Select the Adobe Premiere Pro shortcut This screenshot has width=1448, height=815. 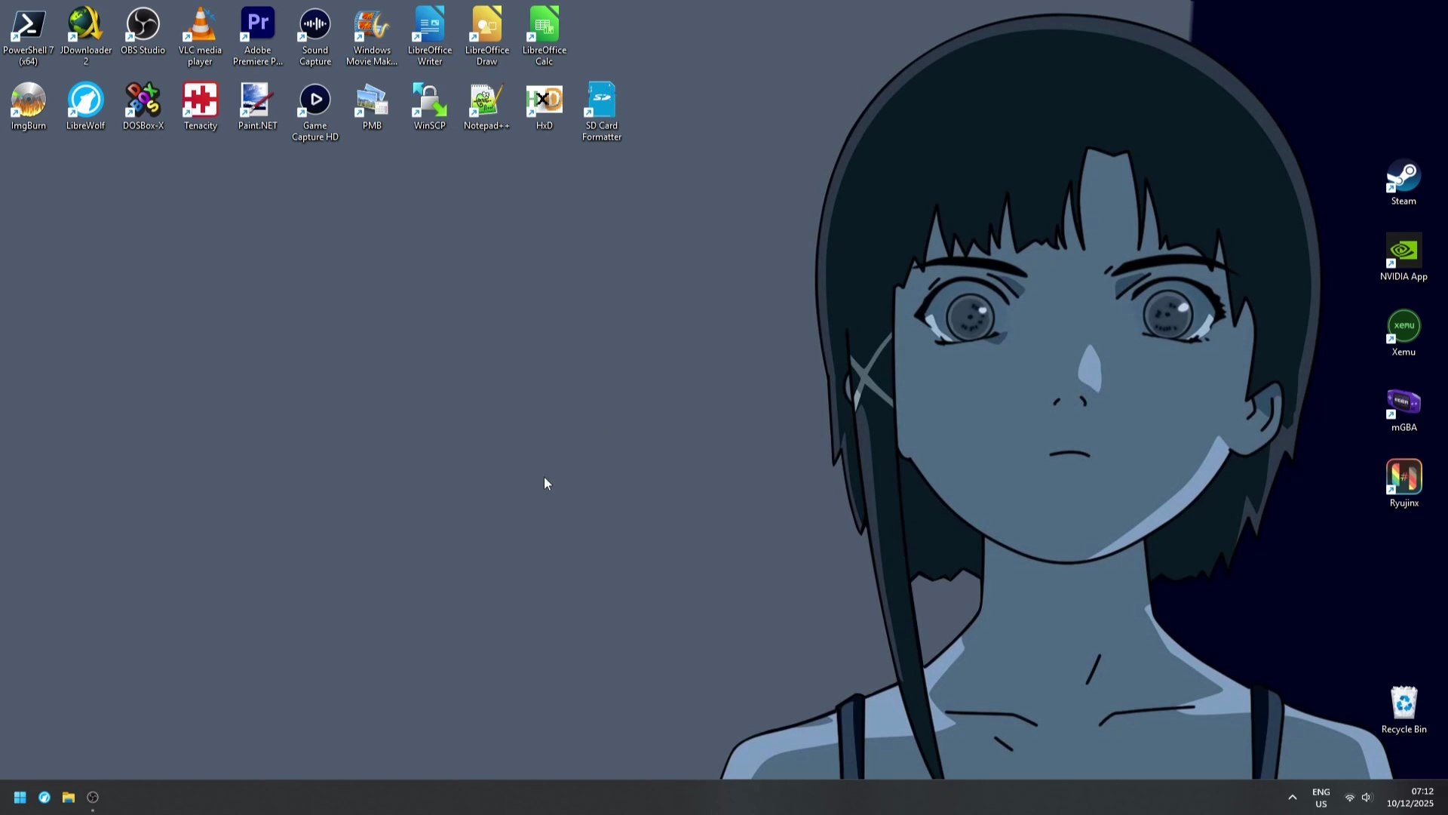pyautogui.click(x=258, y=35)
